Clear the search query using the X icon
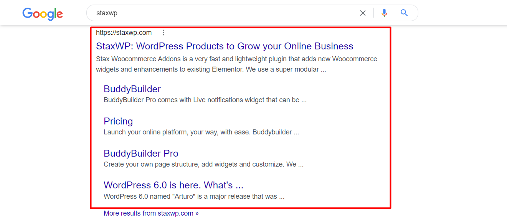 tap(362, 13)
